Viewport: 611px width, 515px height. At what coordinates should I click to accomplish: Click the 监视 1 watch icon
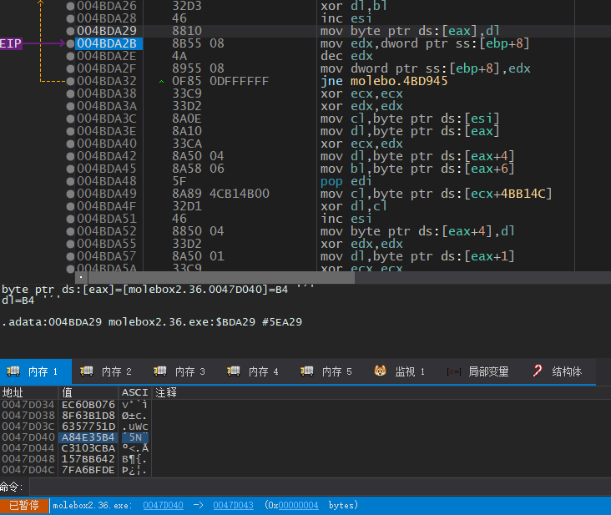pyautogui.click(x=380, y=371)
